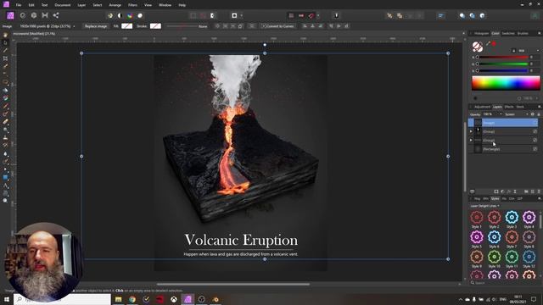Viewport: 543px width, 305px height.
Task: Toggle visibility of first Group layer
Action: pyautogui.click(x=535, y=131)
